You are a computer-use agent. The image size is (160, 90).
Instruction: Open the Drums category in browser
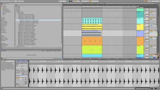[4, 20]
